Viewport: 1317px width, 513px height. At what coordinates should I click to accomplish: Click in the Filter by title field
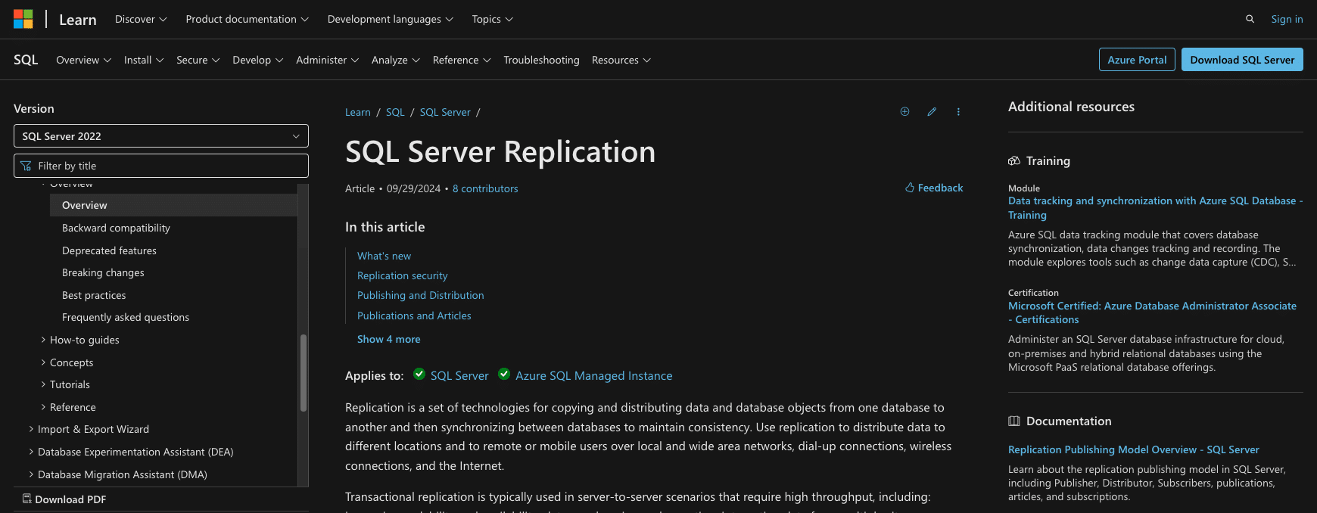(x=161, y=166)
